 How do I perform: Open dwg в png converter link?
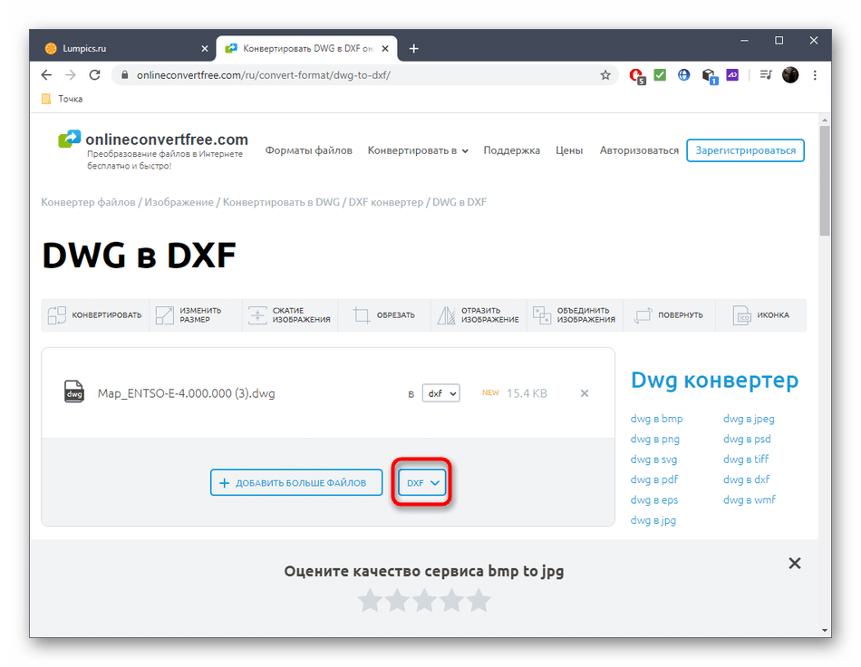pyautogui.click(x=655, y=440)
